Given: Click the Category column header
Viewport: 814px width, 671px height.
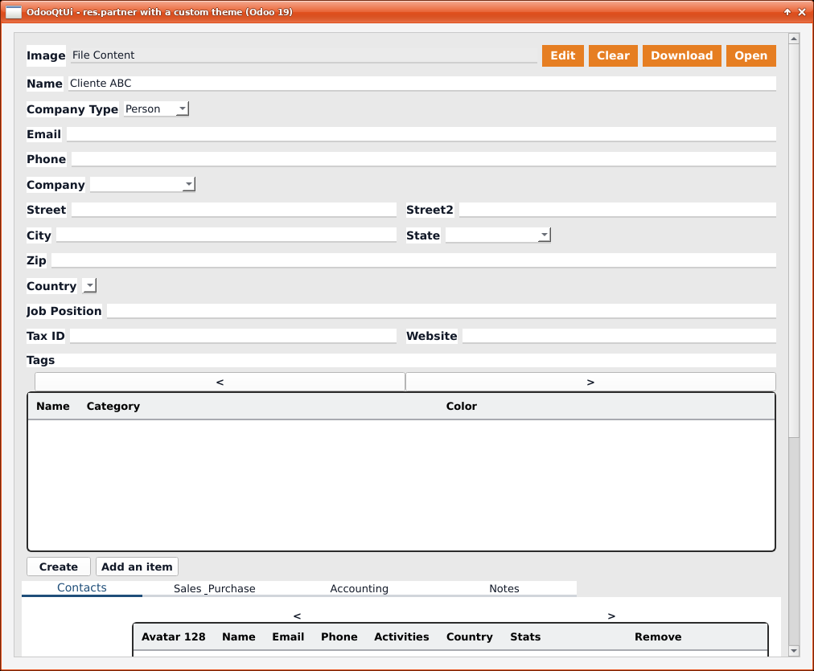Looking at the screenshot, I should click(113, 407).
